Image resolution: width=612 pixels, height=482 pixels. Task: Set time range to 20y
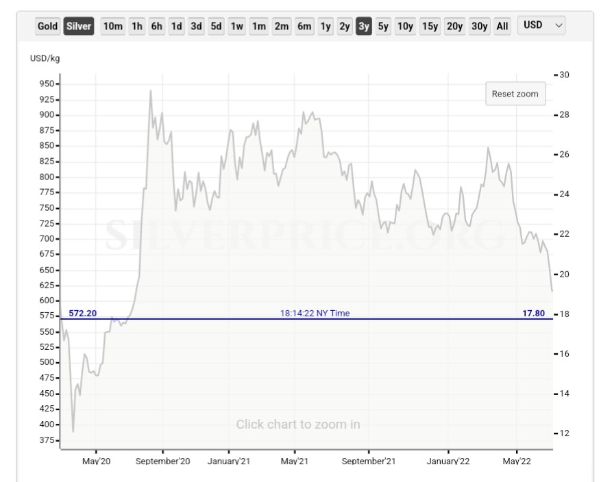[x=454, y=26]
